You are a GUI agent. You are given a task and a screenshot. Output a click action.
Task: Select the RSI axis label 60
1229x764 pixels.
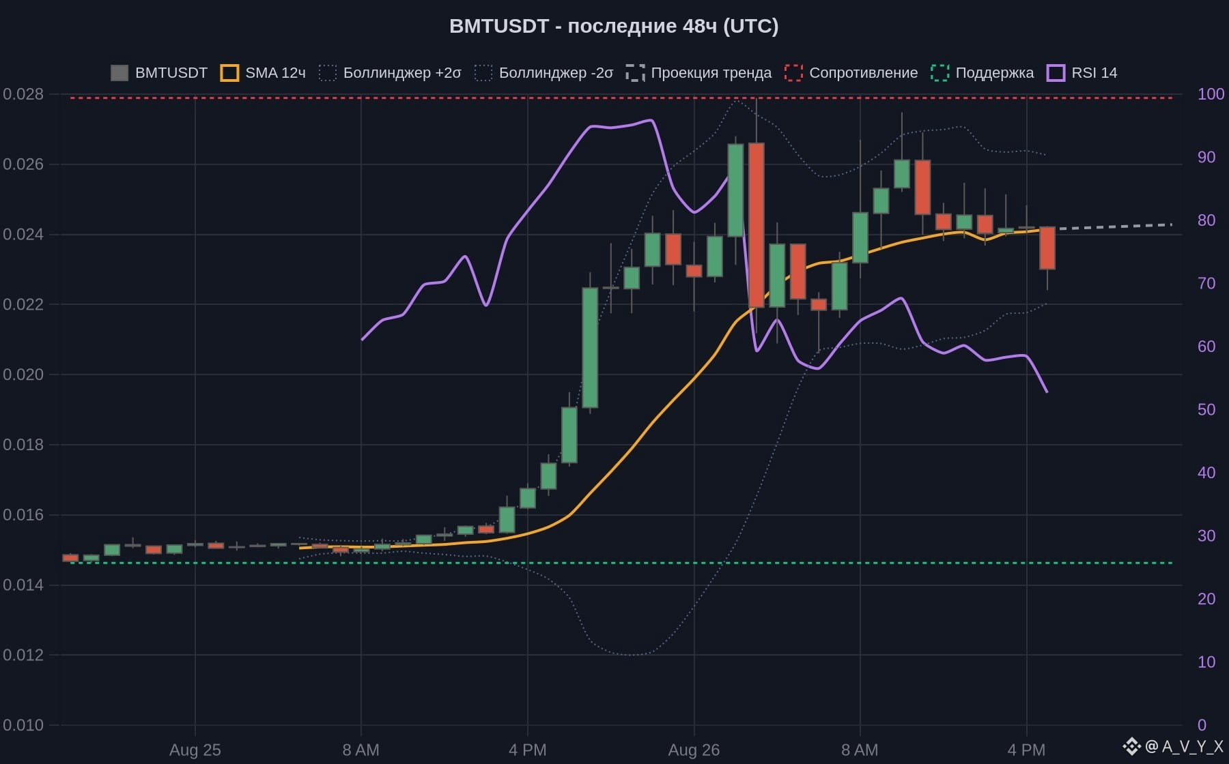[x=1206, y=347]
